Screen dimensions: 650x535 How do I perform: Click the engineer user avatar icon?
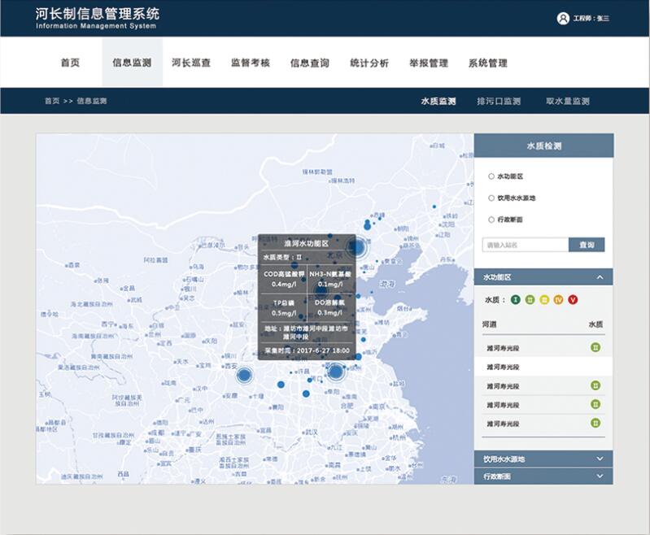pos(563,18)
